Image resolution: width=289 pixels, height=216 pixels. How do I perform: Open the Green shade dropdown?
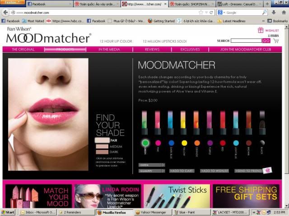[x=152, y=165]
